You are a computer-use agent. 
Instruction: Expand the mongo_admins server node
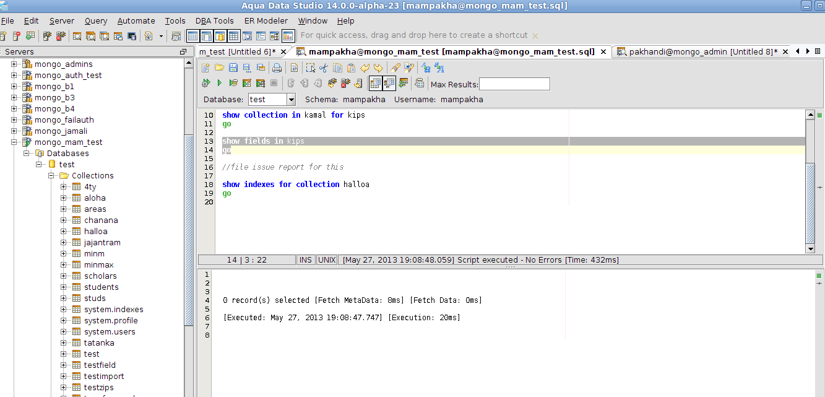click(x=14, y=64)
